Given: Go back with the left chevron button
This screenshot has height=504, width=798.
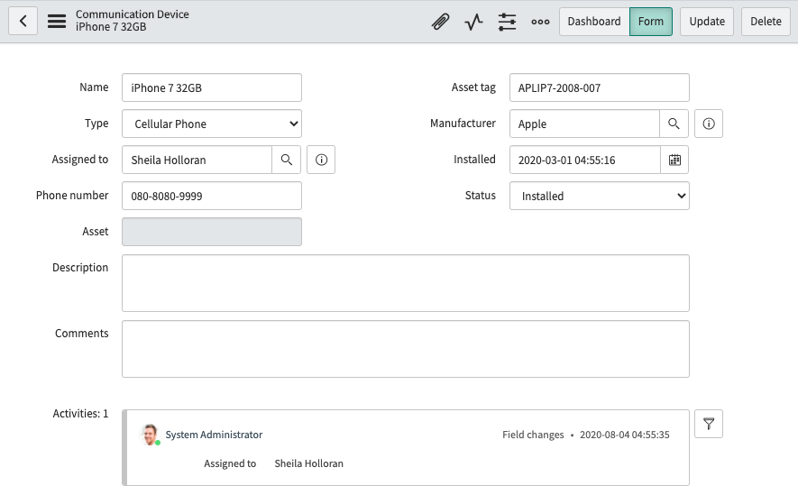Looking at the screenshot, I should click(23, 22).
